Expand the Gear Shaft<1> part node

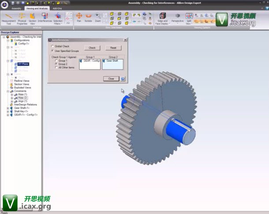click(8, 108)
